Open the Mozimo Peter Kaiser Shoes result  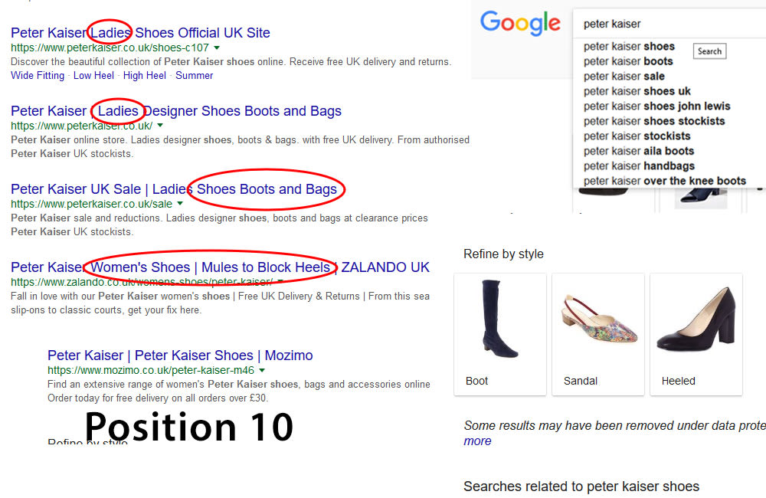tap(180, 355)
